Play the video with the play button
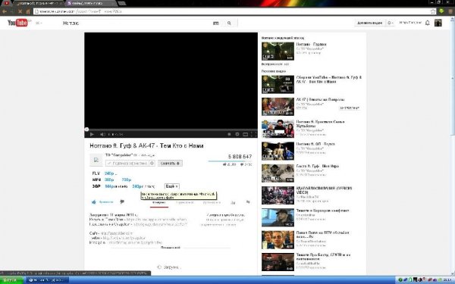The image size is (455, 284). (x=92, y=134)
